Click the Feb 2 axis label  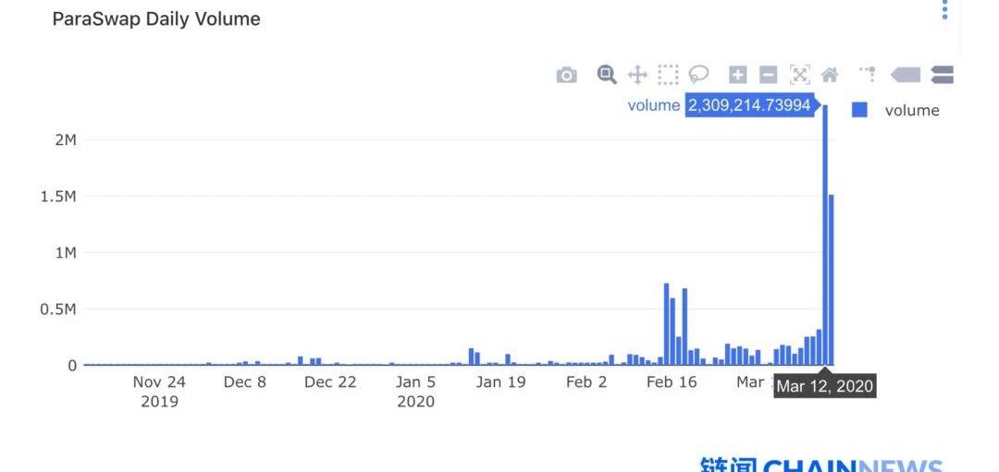[586, 382]
